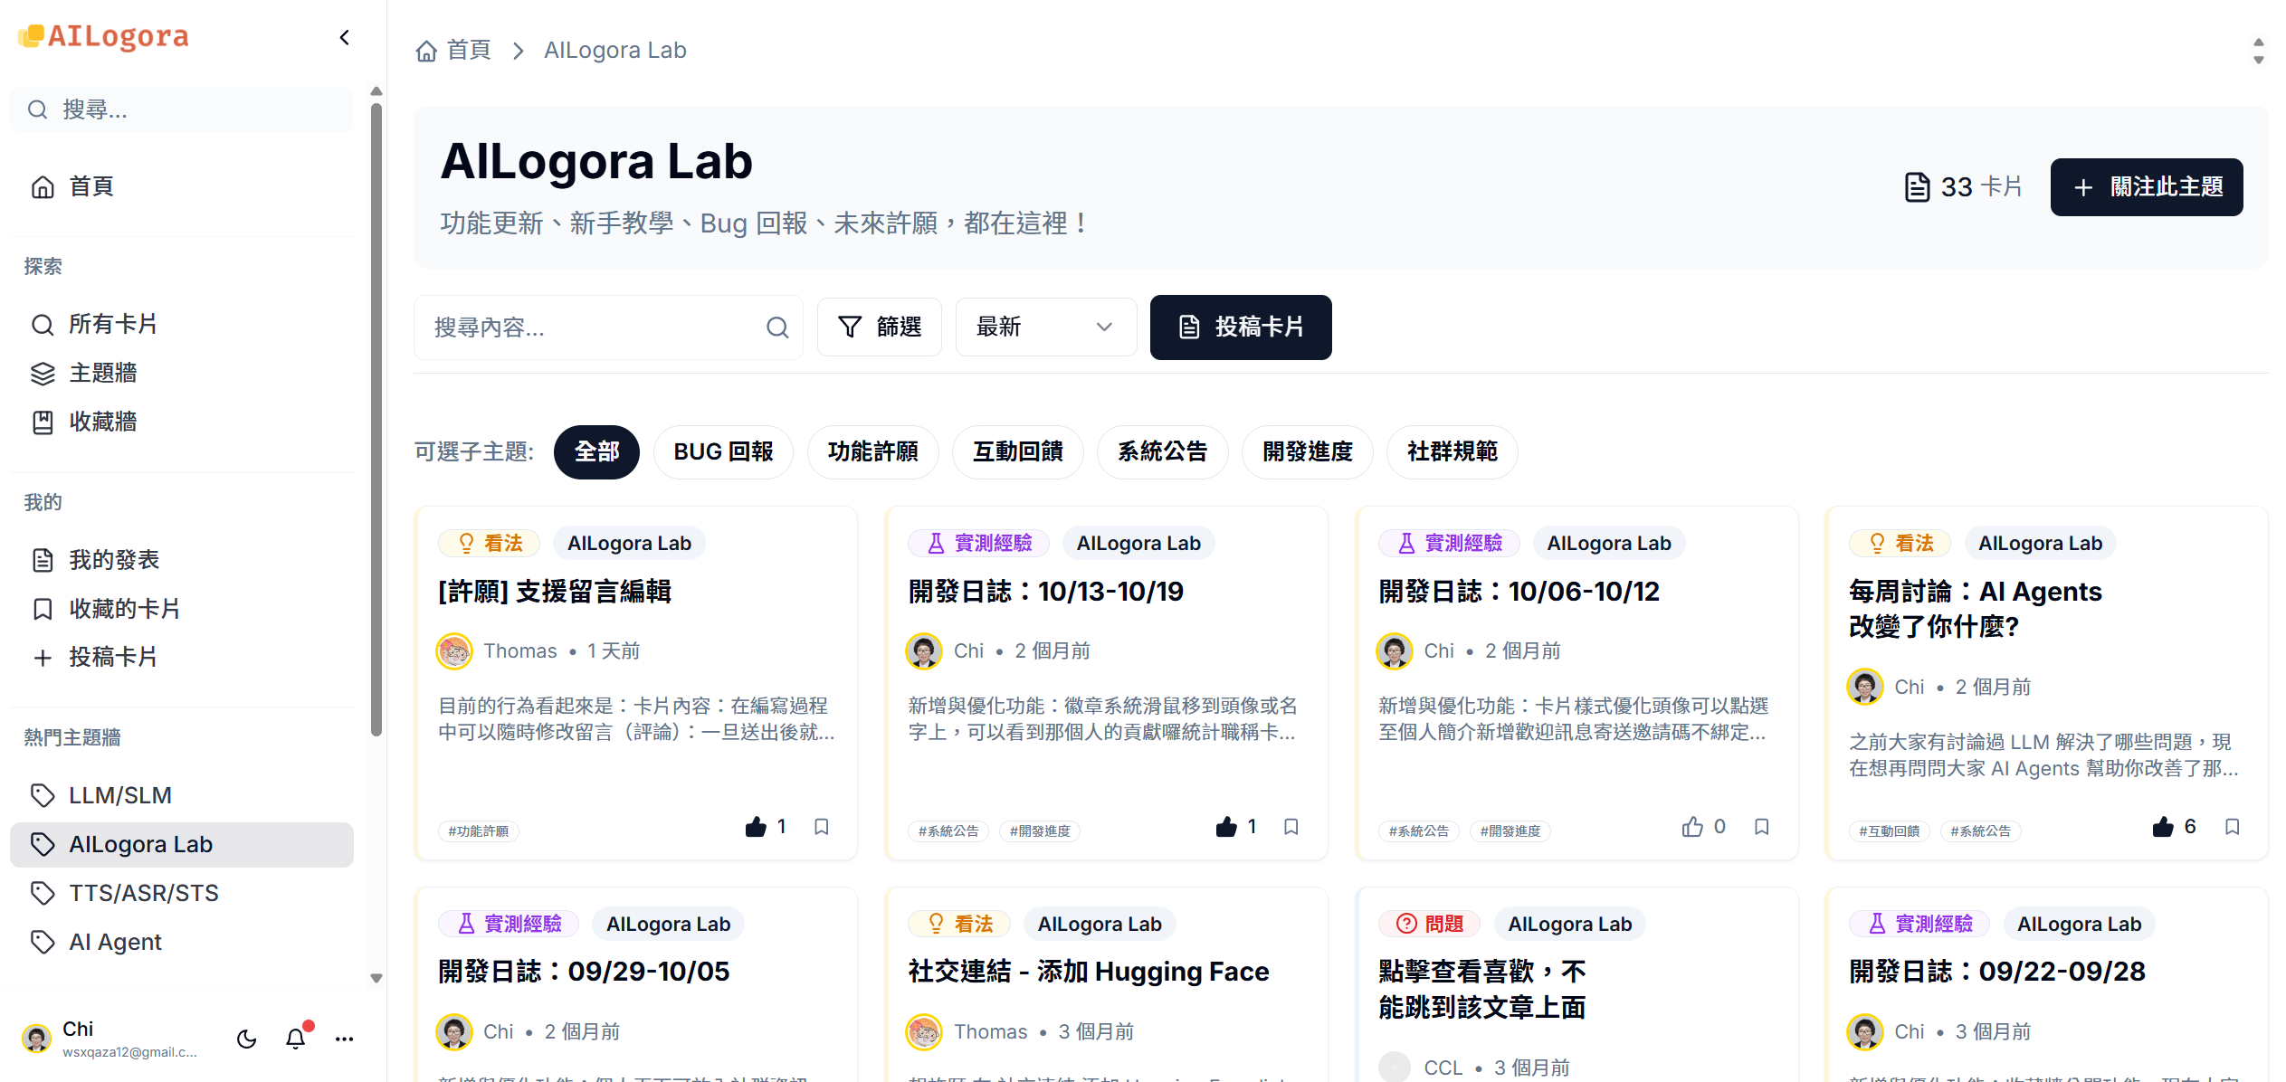Click the AILogora Lab breadcrumb
Screen dimensions: 2286x1082
pos(615,51)
